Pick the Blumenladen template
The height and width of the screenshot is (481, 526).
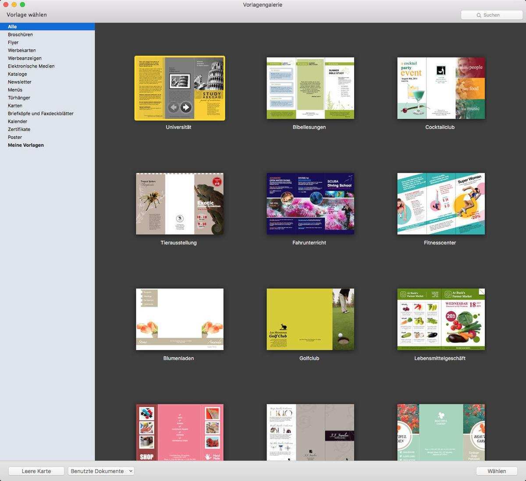tap(180, 319)
